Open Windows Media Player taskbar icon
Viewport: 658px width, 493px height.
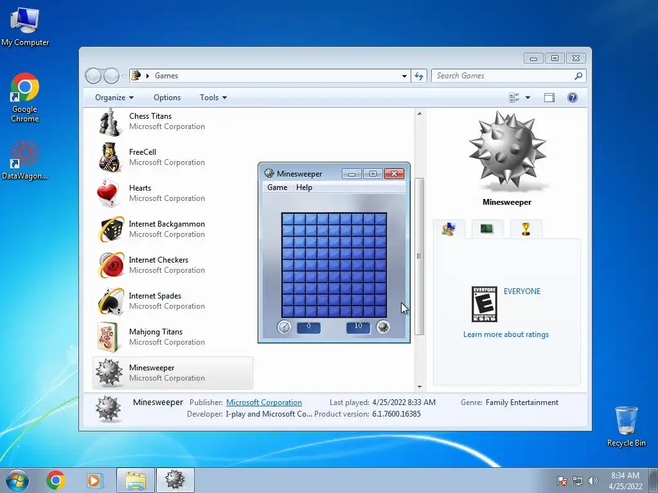click(94, 480)
